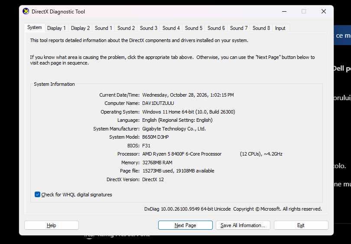Viewport: 351px width, 244px height.
Task: Click the System Information group label
Action: click(55, 84)
